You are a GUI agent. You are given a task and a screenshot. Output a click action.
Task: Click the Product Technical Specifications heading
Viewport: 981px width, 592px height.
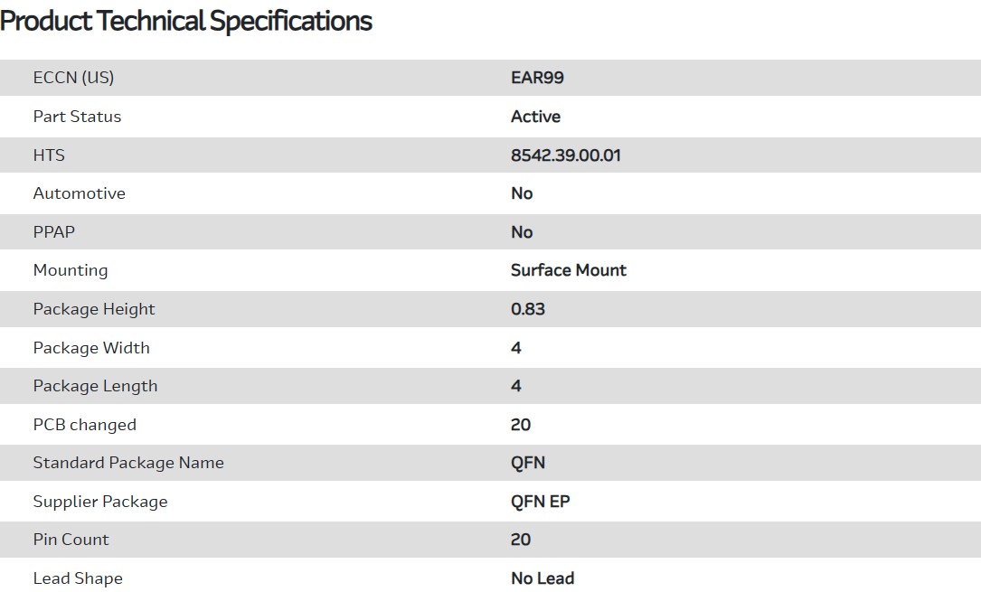(x=186, y=21)
